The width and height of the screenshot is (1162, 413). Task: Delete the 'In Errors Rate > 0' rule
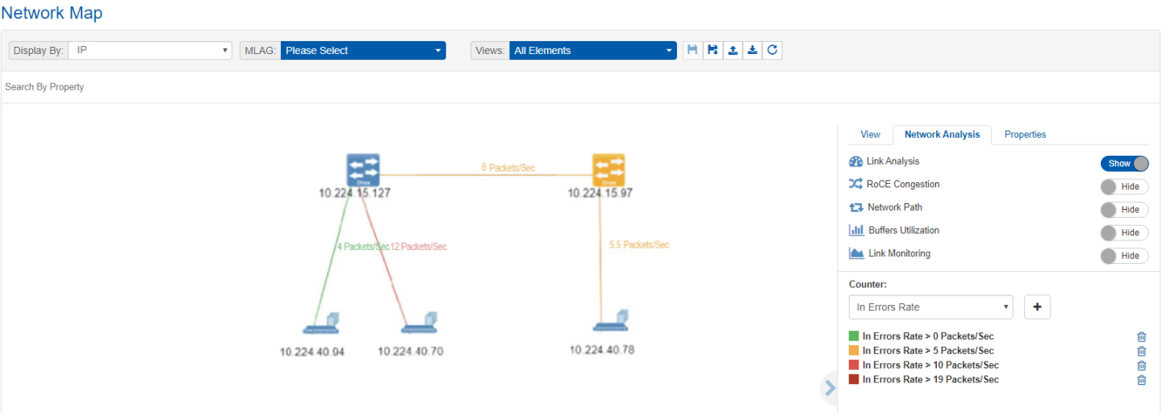point(1141,336)
